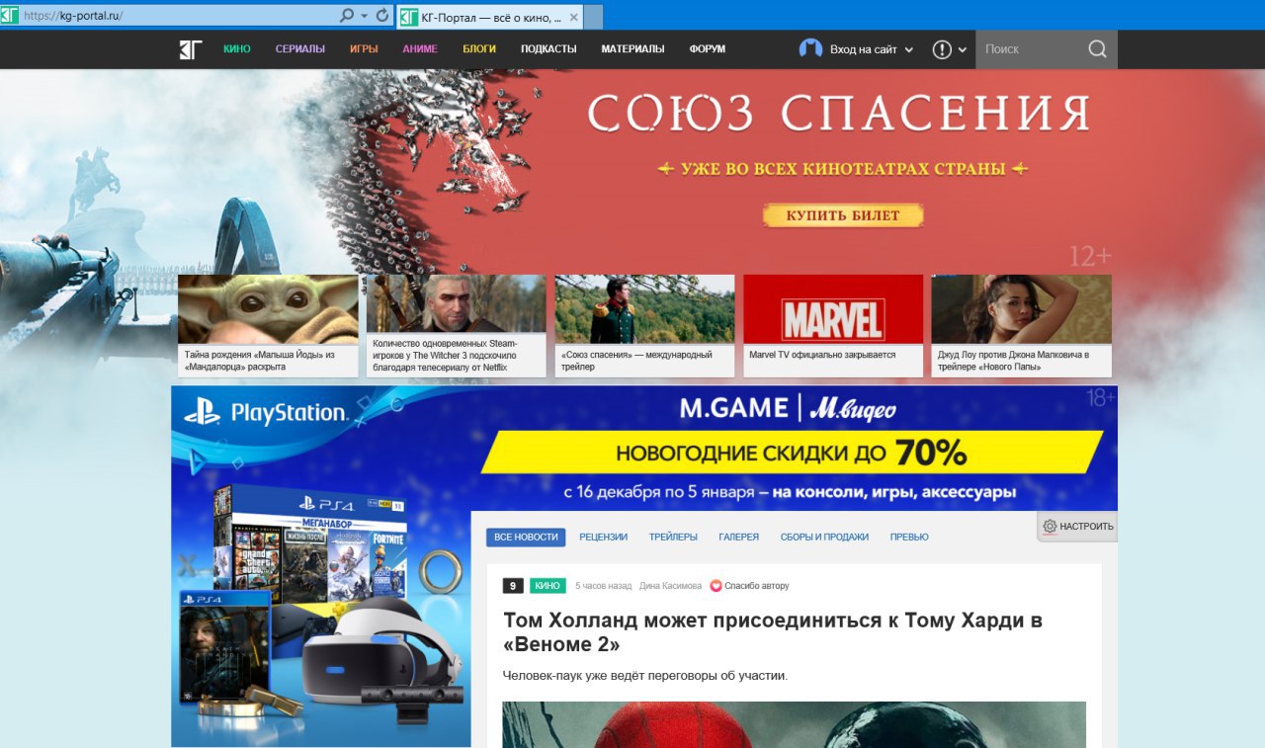
Task: Click the site favicon in the address bar
Action: click(x=10, y=16)
